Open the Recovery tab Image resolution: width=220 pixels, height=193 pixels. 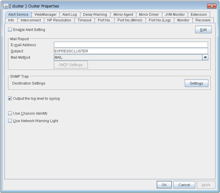point(203,20)
